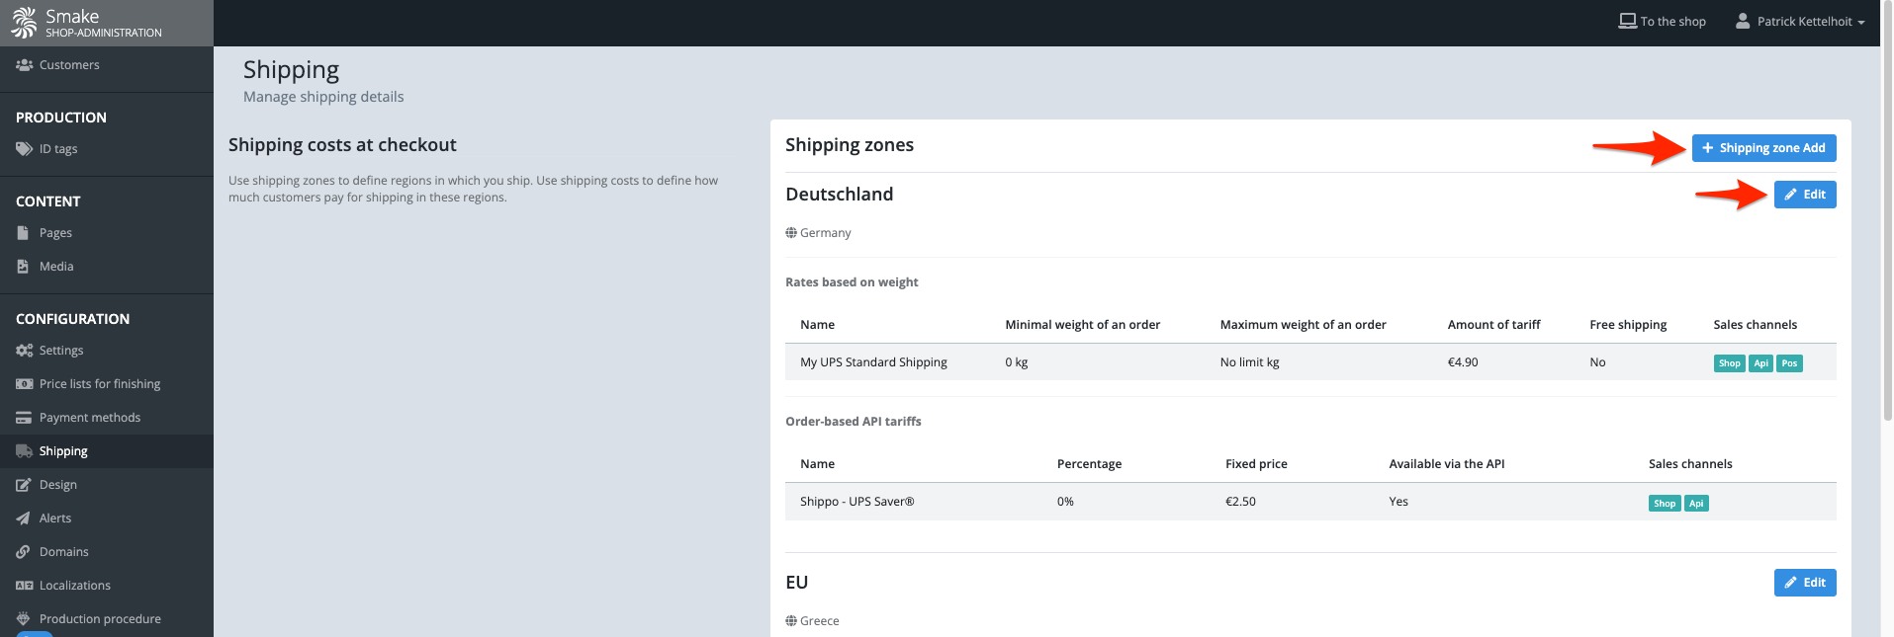Click the Shipping zone Add button
Viewport: 1894px width, 637px height.
pyautogui.click(x=1763, y=148)
